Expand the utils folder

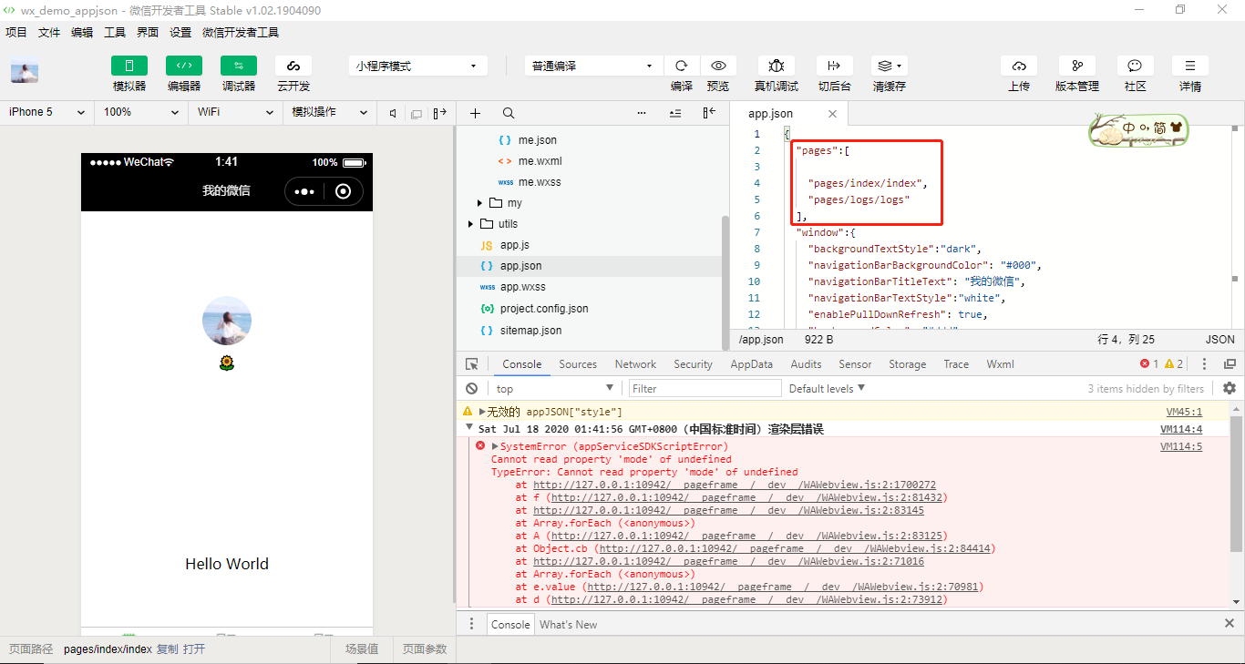tap(471, 224)
